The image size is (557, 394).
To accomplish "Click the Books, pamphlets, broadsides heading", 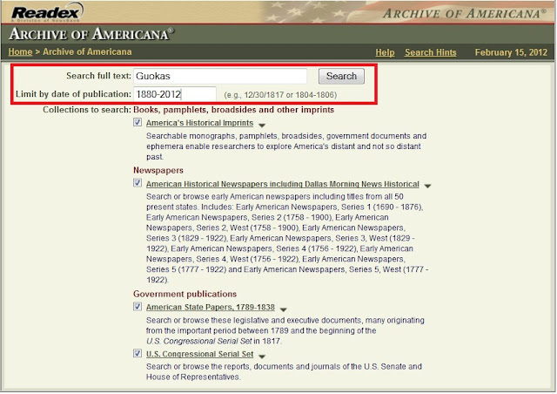I will tap(234, 110).
